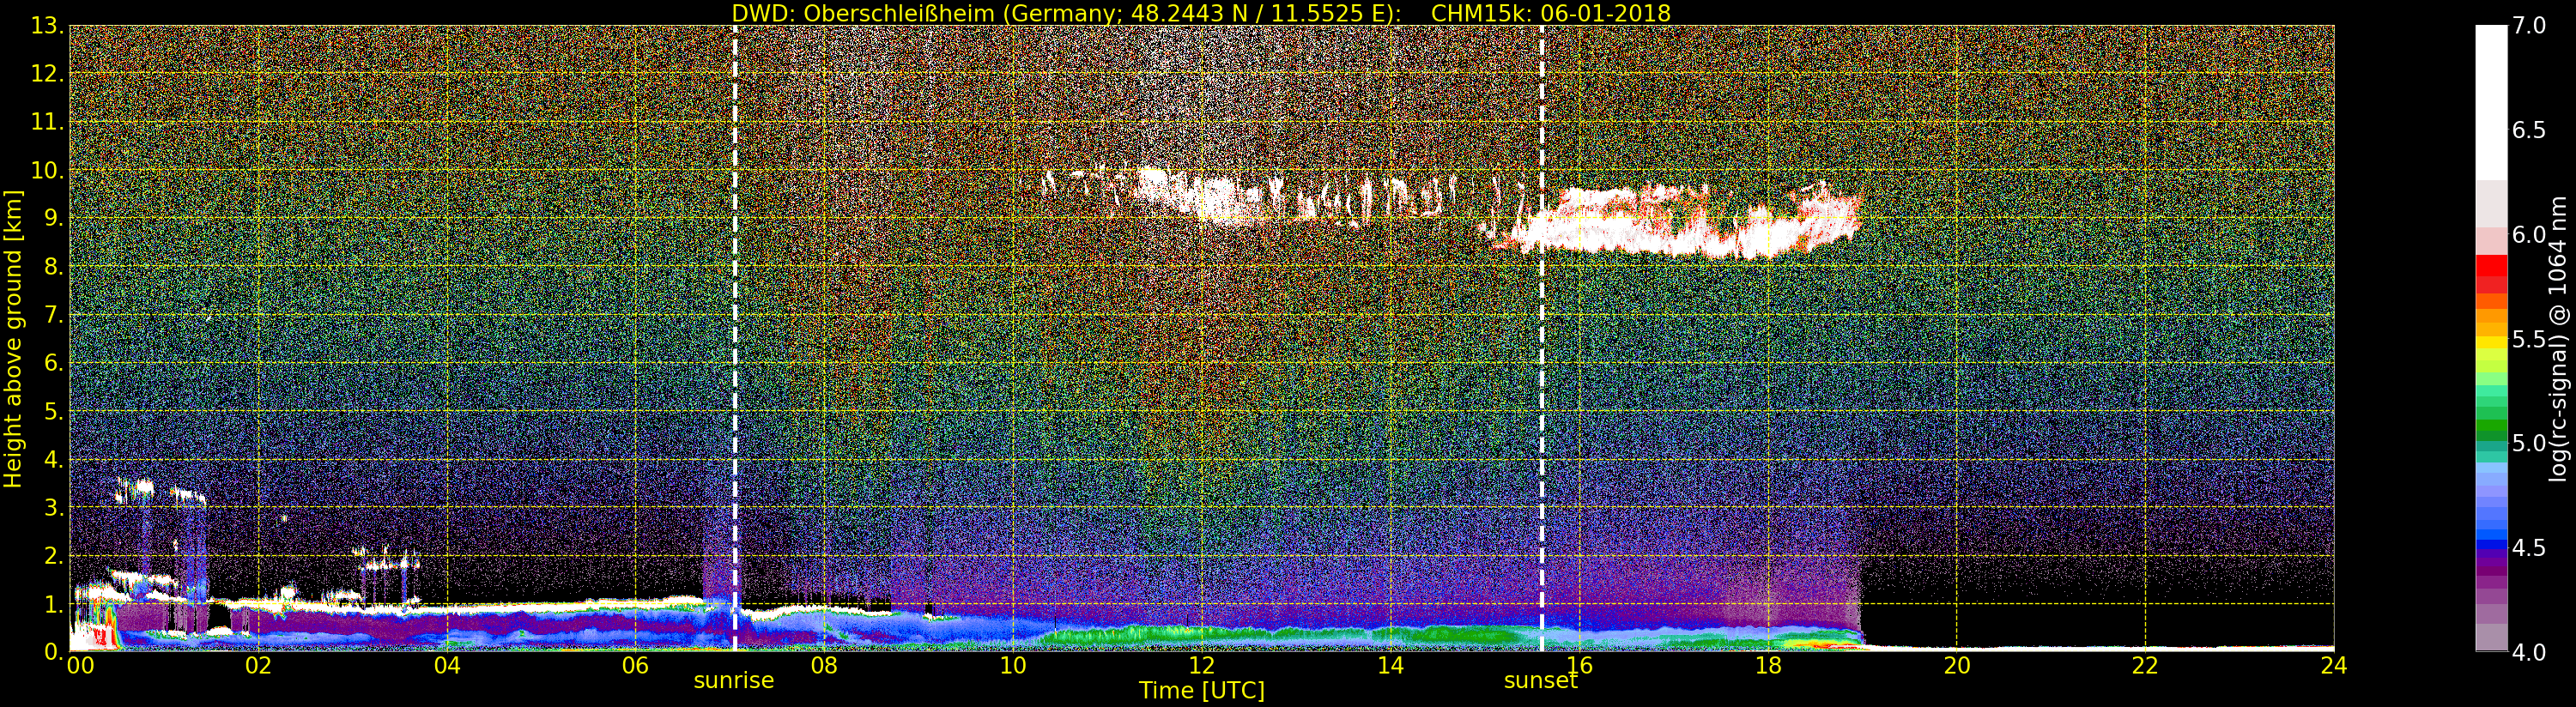
Task: Click the 20 hour tick on the time axis
Action: click(x=1956, y=666)
